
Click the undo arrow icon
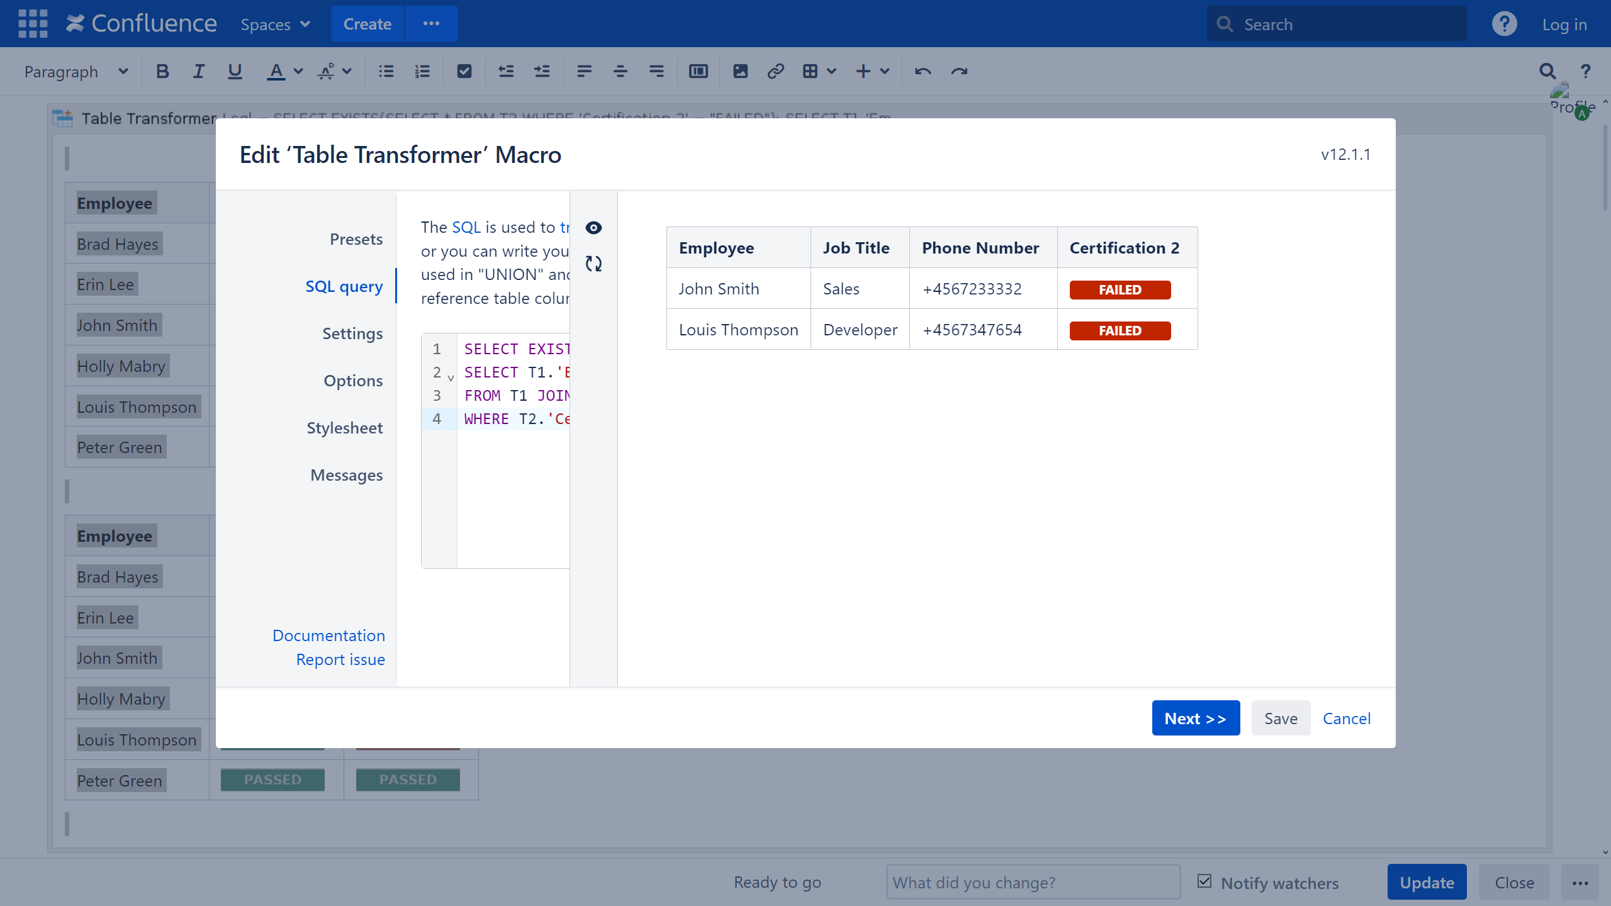pyautogui.click(x=923, y=72)
